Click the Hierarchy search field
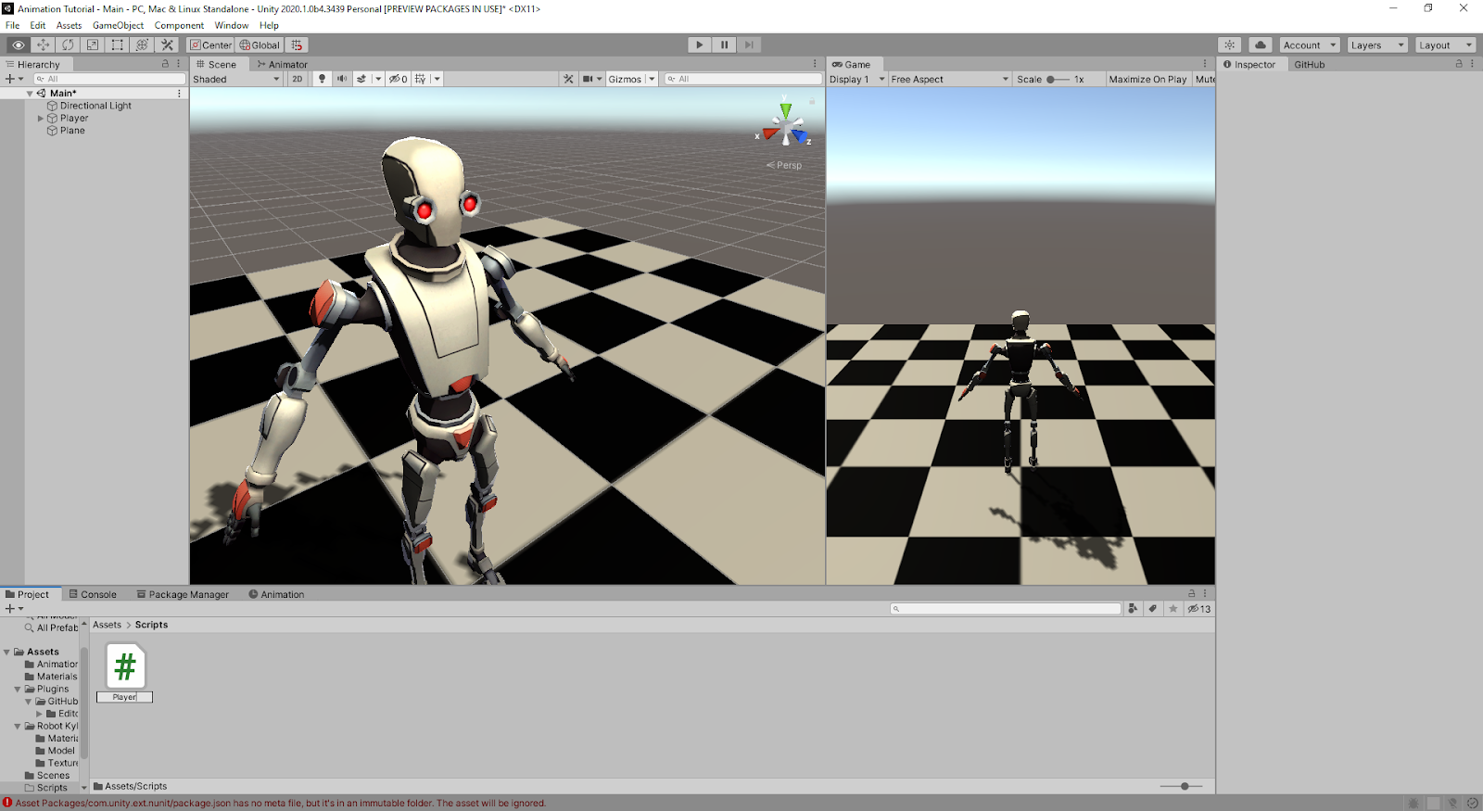Viewport: 1483px width, 811px height. coord(109,79)
